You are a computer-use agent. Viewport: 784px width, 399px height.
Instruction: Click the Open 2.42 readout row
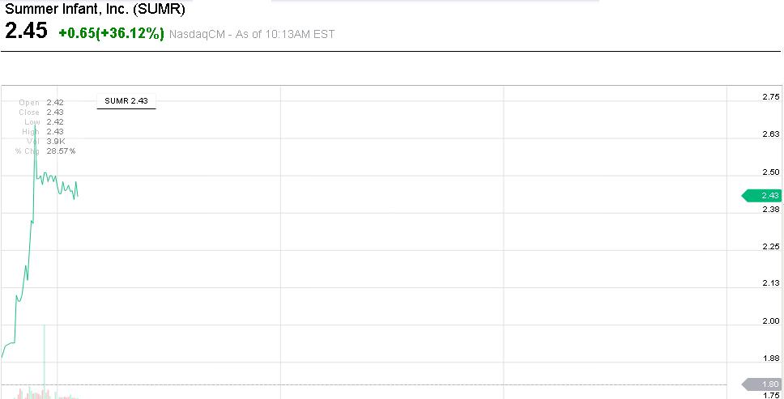coord(41,103)
